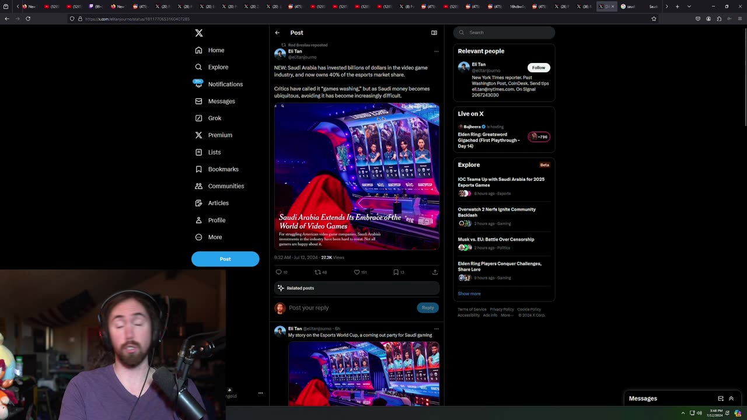This screenshot has width=747, height=420.
Task: Click the browser back arrow
Action: (x=6, y=19)
